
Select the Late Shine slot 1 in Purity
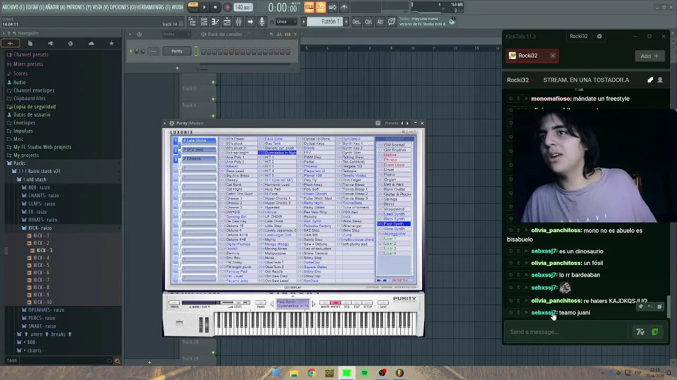[x=199, y=140]
